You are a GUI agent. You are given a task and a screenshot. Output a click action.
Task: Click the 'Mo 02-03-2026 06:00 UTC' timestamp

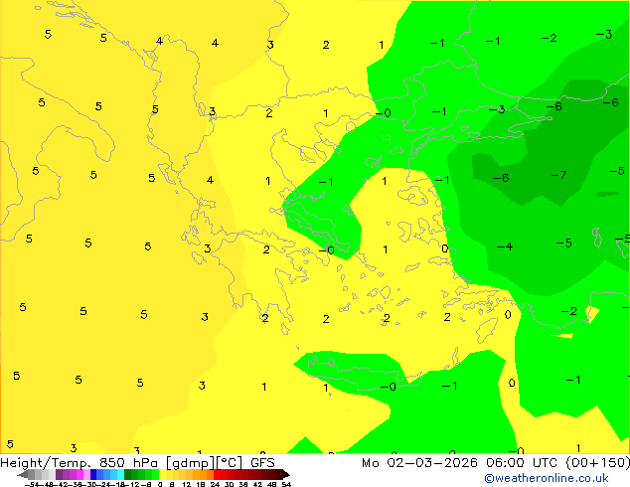point(459,462)
